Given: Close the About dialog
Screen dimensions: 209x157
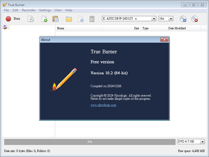Looking at the screenshot, I should click(x=164, y=40).
